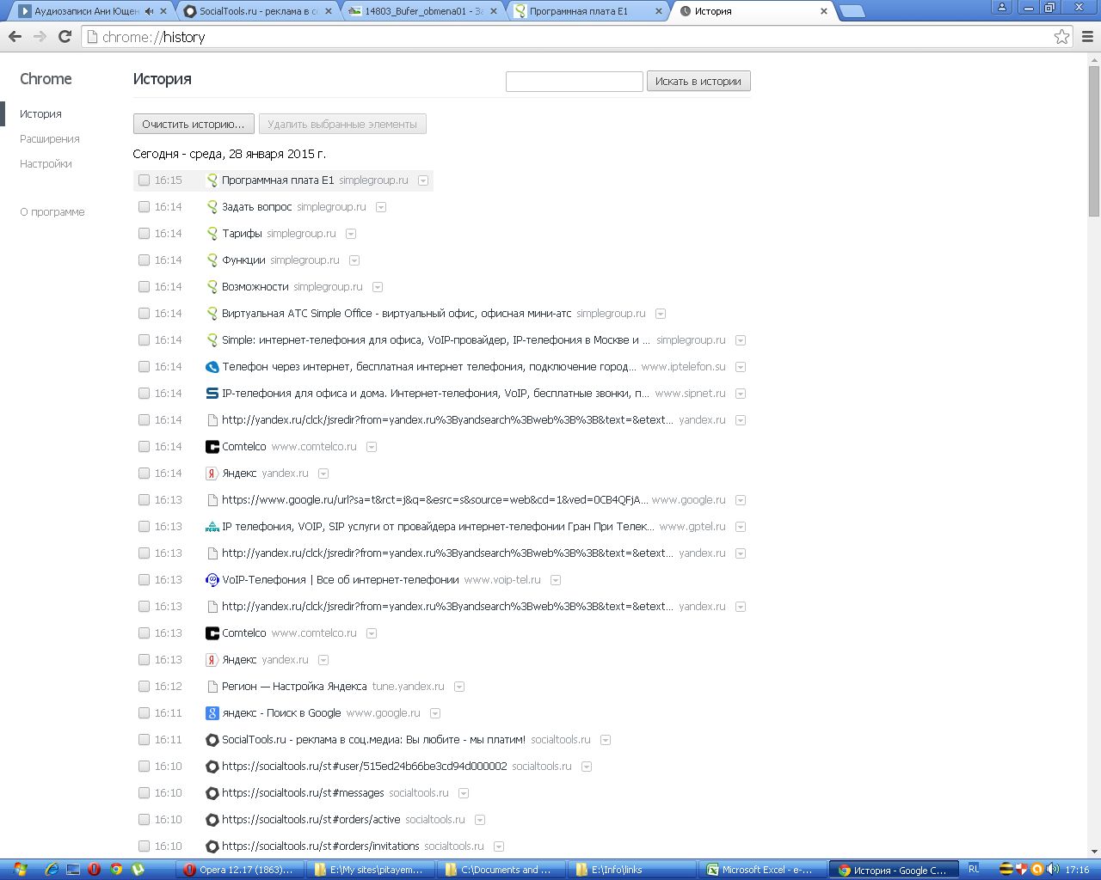
Task: Open О программе in the Chrome sidebar
Action: click(x=52, y=212)
